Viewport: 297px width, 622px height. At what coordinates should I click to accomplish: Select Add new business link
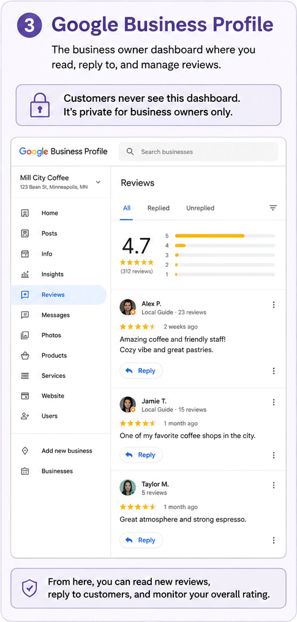click(x=67, y=451)
